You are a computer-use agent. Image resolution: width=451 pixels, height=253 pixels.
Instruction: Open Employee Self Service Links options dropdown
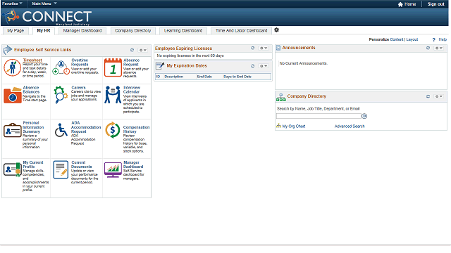[x=143, y=50]
